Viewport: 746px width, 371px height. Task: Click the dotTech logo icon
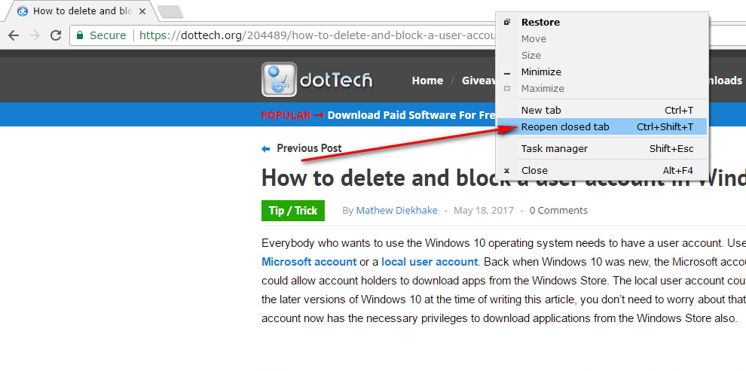(279, 80)
